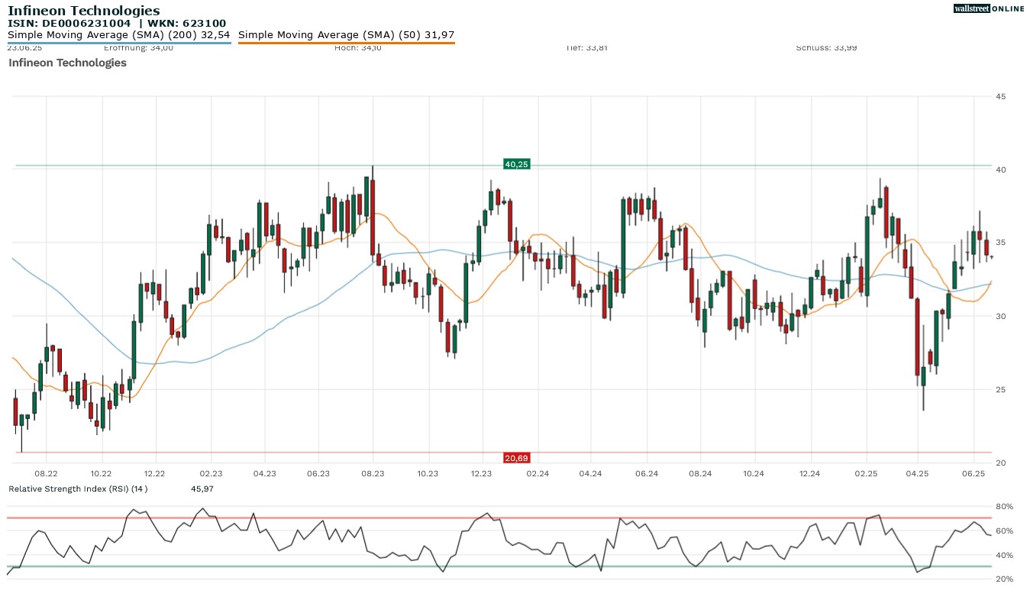The width and height of the screenshot is (1030, 600).
Task: Click the Hoch: 34,10 high price text
Action: tap(358, 47)
